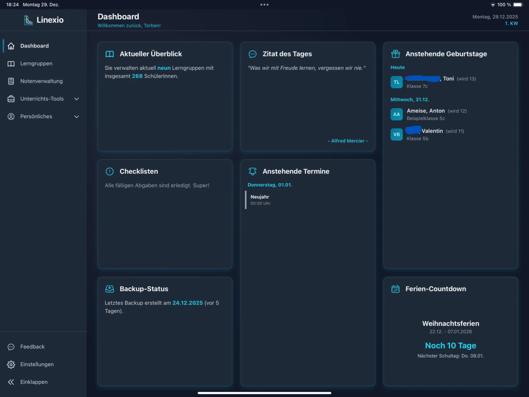Click the gift icon in Anstehende Geburtstage
The height and width of the screenshot is (397, 529).
pyautogui.click(x=395, y=54)
